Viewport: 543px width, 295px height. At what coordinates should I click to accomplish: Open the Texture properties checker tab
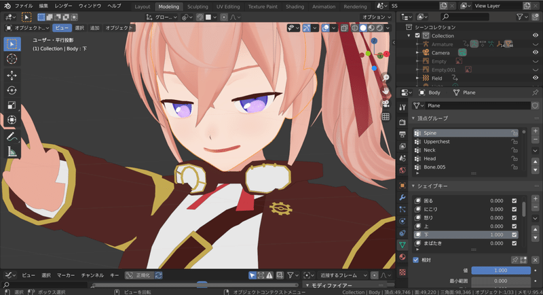coord(402,272)
